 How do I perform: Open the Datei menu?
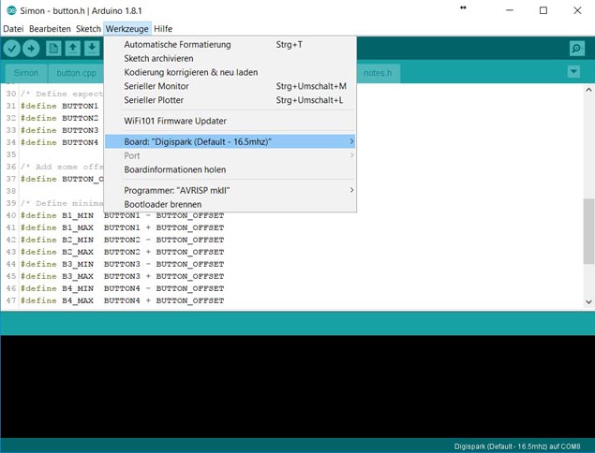(x=13, y=29)
